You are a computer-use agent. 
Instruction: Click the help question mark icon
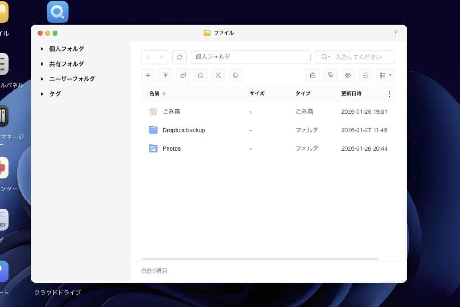click(395, 33)
